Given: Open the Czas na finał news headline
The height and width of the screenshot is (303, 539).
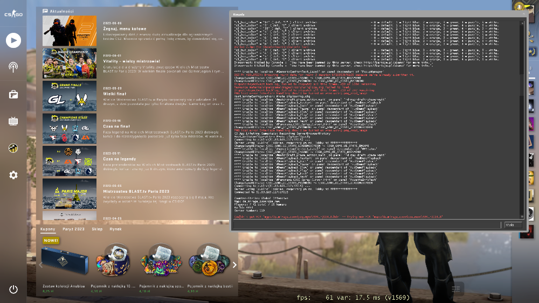Looking at the screenshot, I should click(x=116, y=126).
